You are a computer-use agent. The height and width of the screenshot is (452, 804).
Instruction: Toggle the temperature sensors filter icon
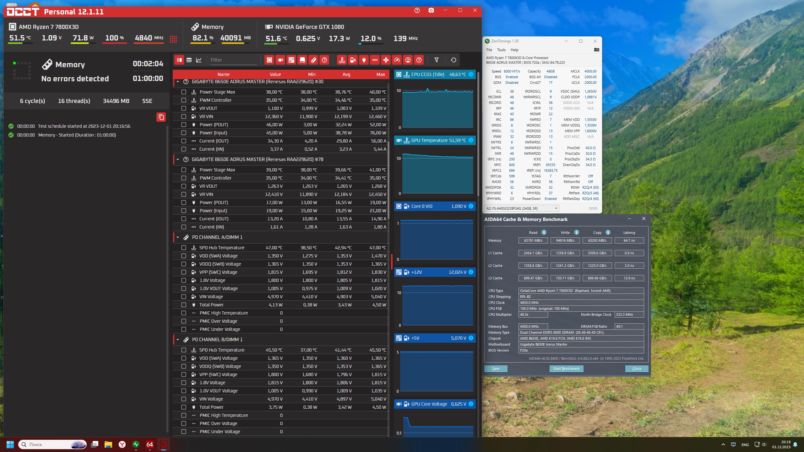342,60
